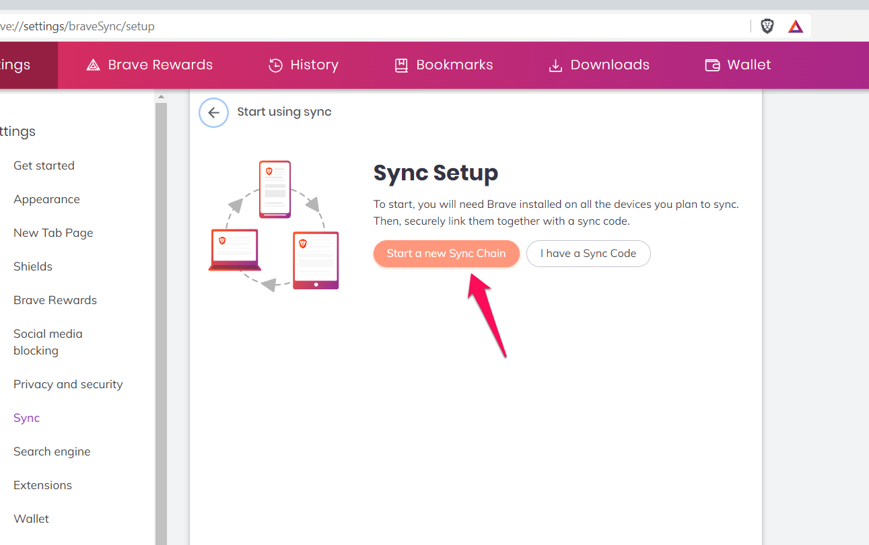The height and width of the screenshot is (545, 869).
Task: Click the Start using sync title text
Action: click(x=284, y=112)
